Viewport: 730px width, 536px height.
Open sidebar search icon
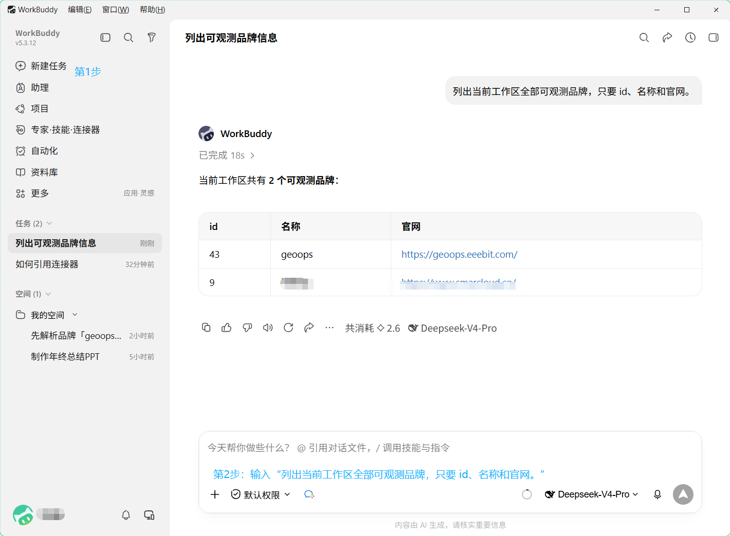129,37
